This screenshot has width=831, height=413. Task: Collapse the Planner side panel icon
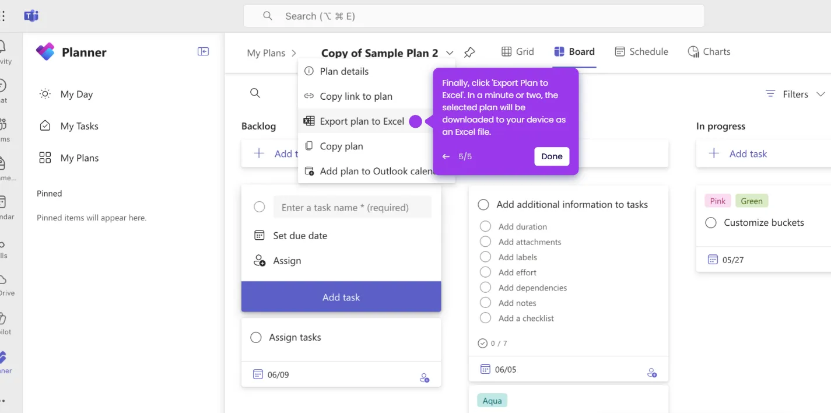tap(203, 51)
